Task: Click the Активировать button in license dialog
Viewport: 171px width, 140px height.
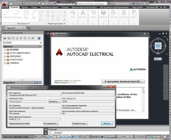Action: pos(51,123)
